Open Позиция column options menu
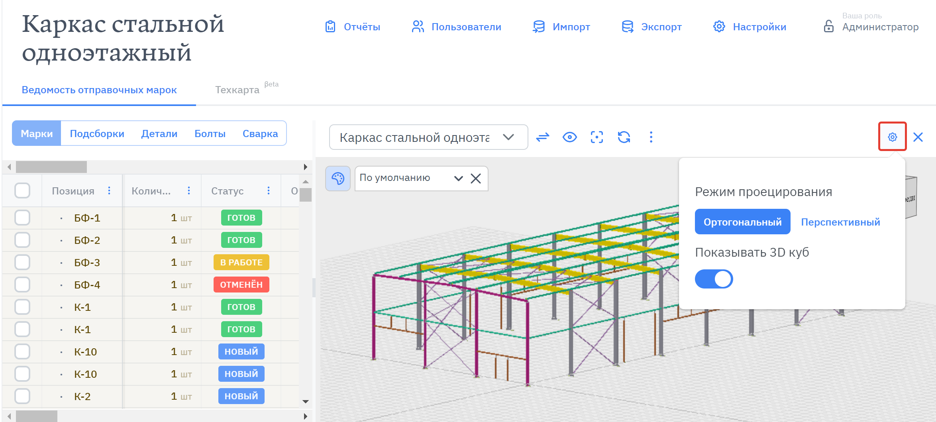Viewport: 936px width, 422px height. [x=109, y=191]
